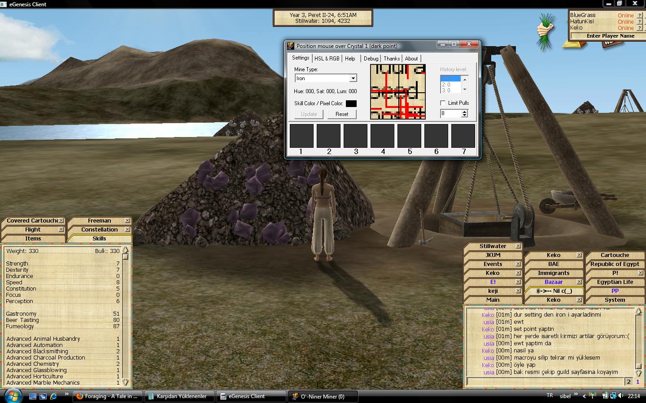Close the E! chat tab with its X
Screen dimensions: 646x403
click(518, 282)
